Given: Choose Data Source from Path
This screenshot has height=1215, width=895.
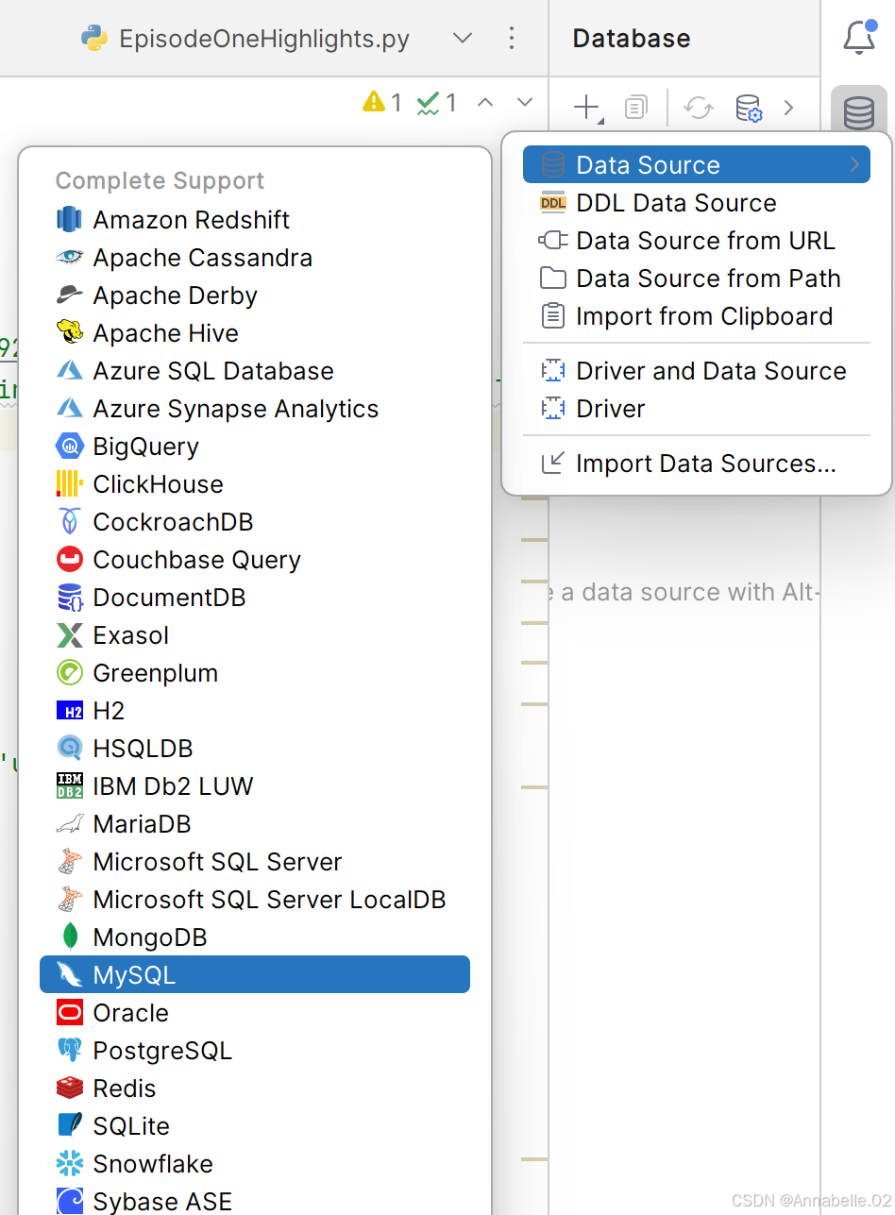Looking at the screenshot, I should [x=697, y=278].
